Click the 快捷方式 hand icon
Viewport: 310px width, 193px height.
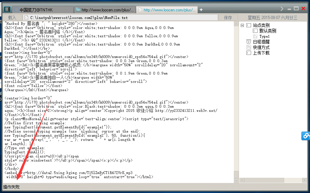(248, 47)
